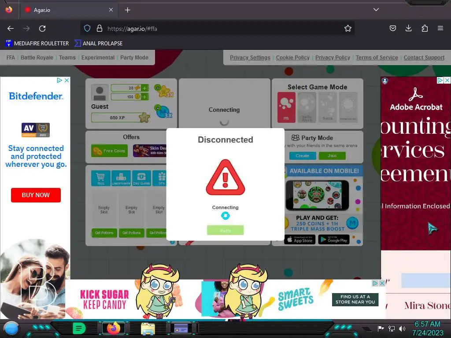
Task: Open the network tray icon
Action: click(x=392, y=328)
